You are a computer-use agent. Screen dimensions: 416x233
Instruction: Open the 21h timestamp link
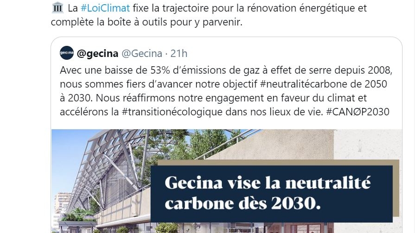(x=179, y=53)
